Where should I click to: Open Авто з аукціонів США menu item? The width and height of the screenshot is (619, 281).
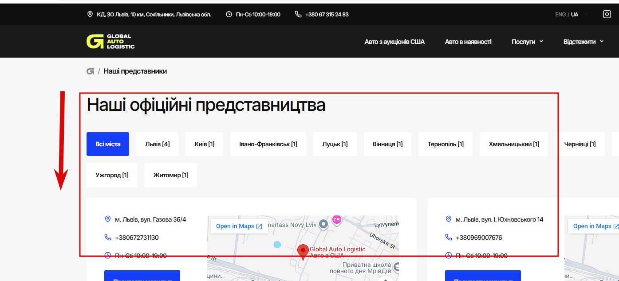pyautogui.click(x=394, y=42)
